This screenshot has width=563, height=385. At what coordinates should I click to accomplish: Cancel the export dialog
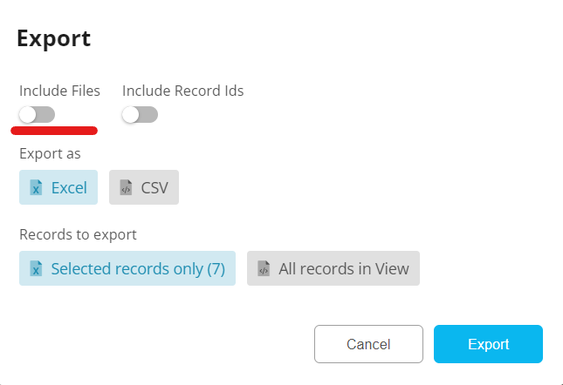click(x=368, y=344)
